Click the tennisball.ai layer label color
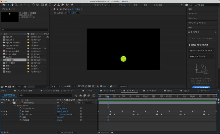Viewport: 220px width, 134px height. click(14, 103)
